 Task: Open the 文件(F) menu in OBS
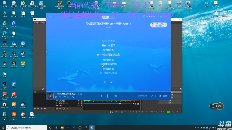pyautogui.click(x=36, y=23)
